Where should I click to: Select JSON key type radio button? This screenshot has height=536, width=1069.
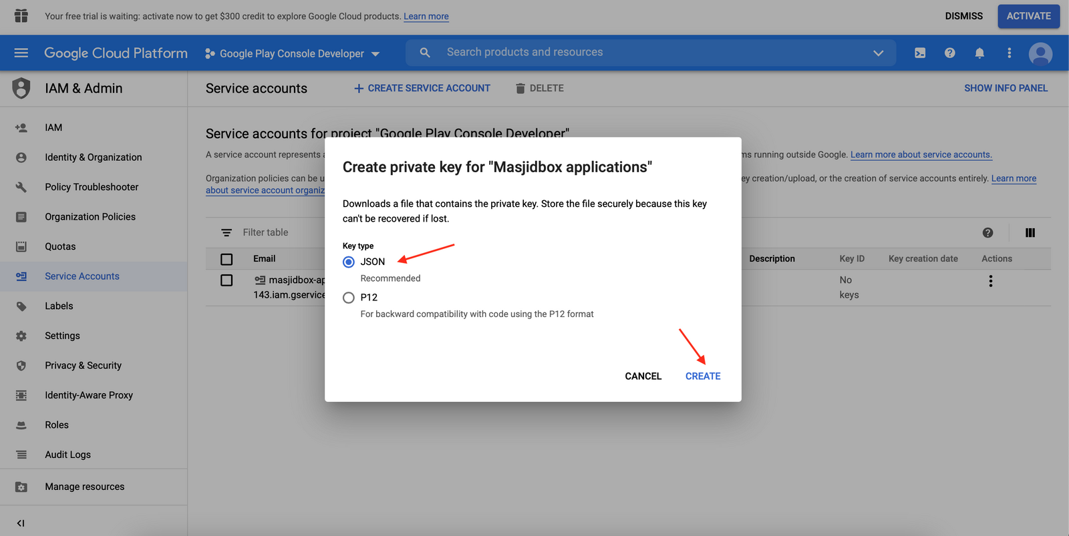pos(349,262)
